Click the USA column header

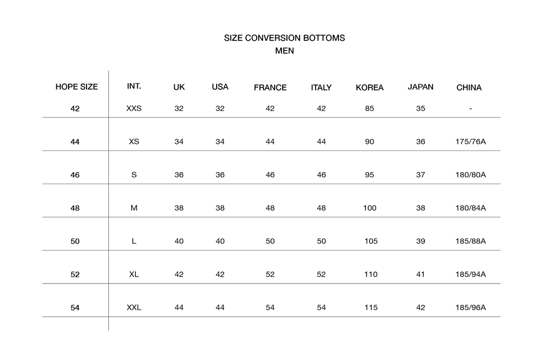coord(220,87)
